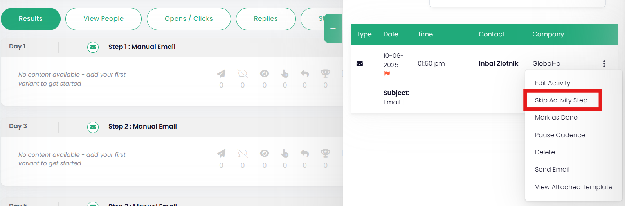Click the Step 2 clicks pointer icon
This screenshot has width=625, height=206.
coord(285,153)
